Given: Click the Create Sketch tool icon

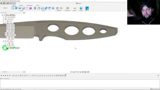Looking at the screenshot, I should click(13, 8).
